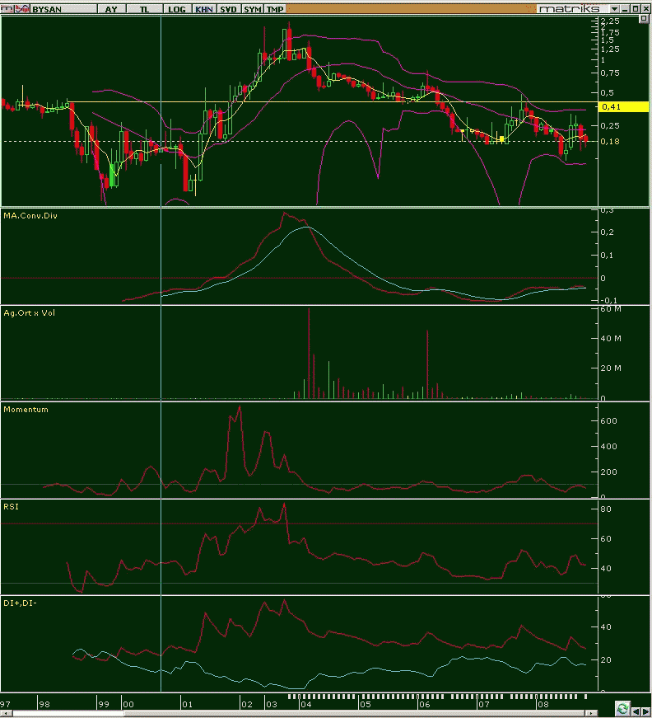The image size is (652, 718).
Task: Click the Matriks logo icon in the title bar
Action: tap(7, 9)
